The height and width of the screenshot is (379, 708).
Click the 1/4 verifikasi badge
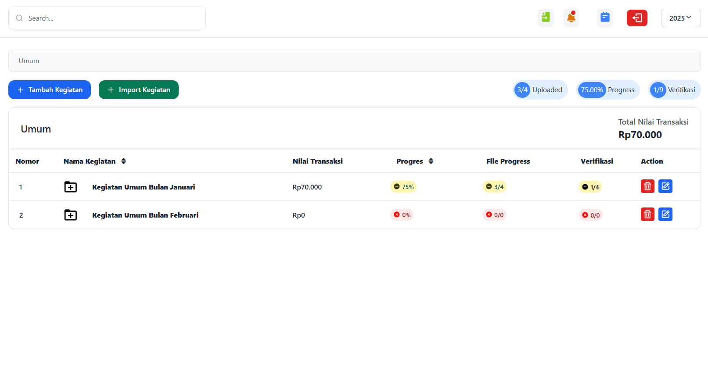590,187
